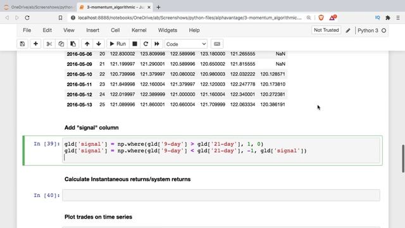Switch to the OneDrive/ab/Screenshows tab
This screenshot has width=405, height=228.
point(39,7)
